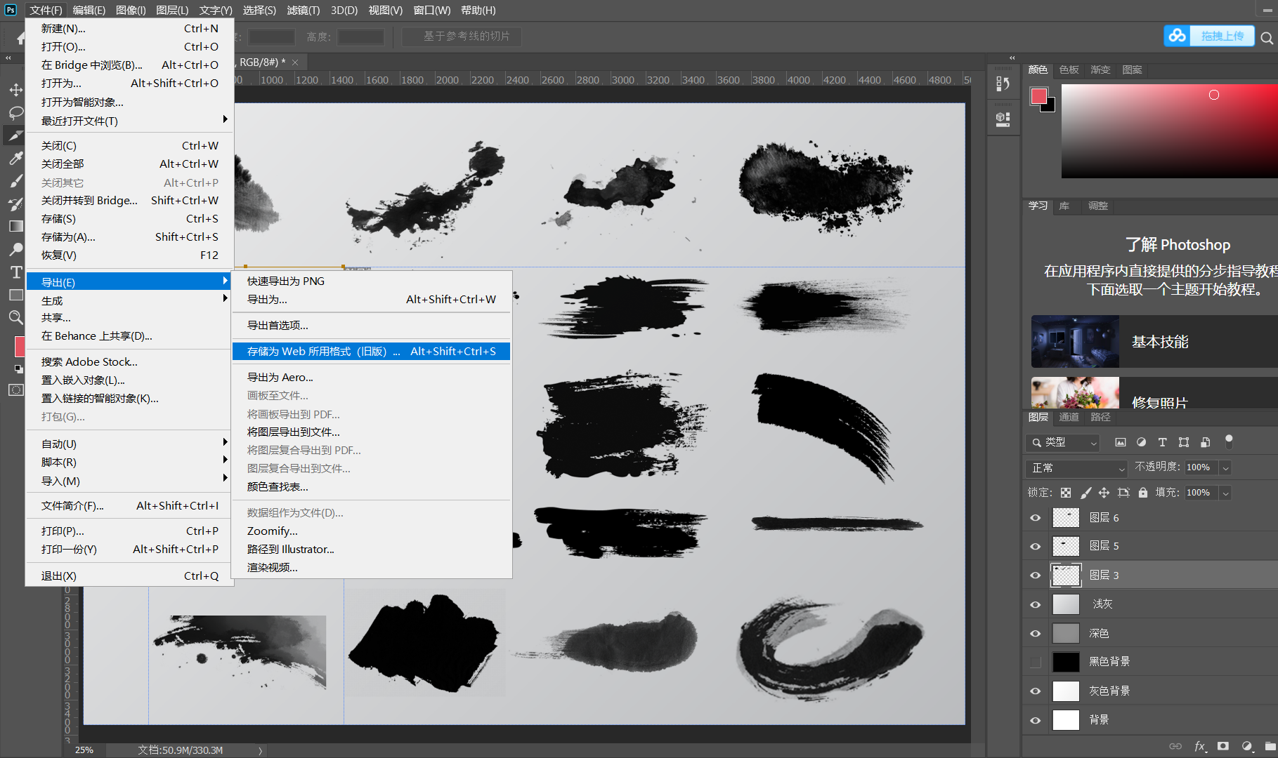The image size is (1278, 758).
Task: Pick a color in the red color field
Action: point(1169,131)
